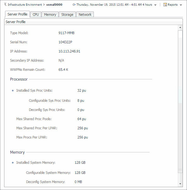This screenshot has height=190, width=187.
Task: Click the Installed System Memory bullet
Action: click(x=13, y=162)
